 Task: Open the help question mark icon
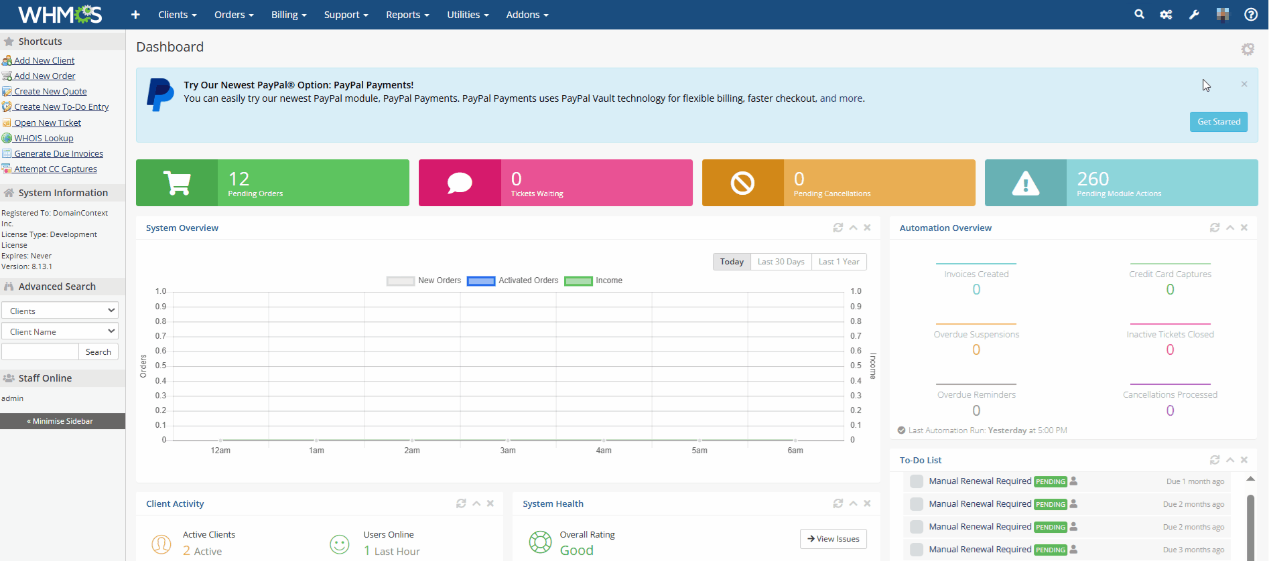click(x=1250, y=14)
